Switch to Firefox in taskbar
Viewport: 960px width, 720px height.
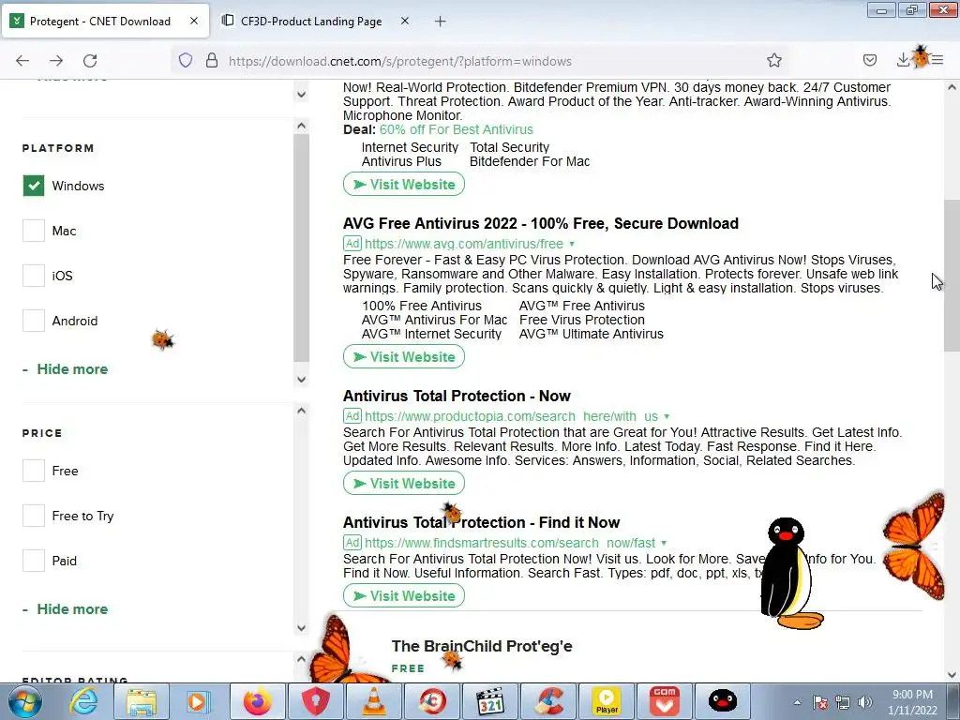point(257,701)
